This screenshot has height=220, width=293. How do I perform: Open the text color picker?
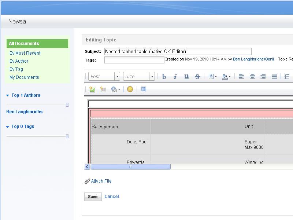point(212,77)
